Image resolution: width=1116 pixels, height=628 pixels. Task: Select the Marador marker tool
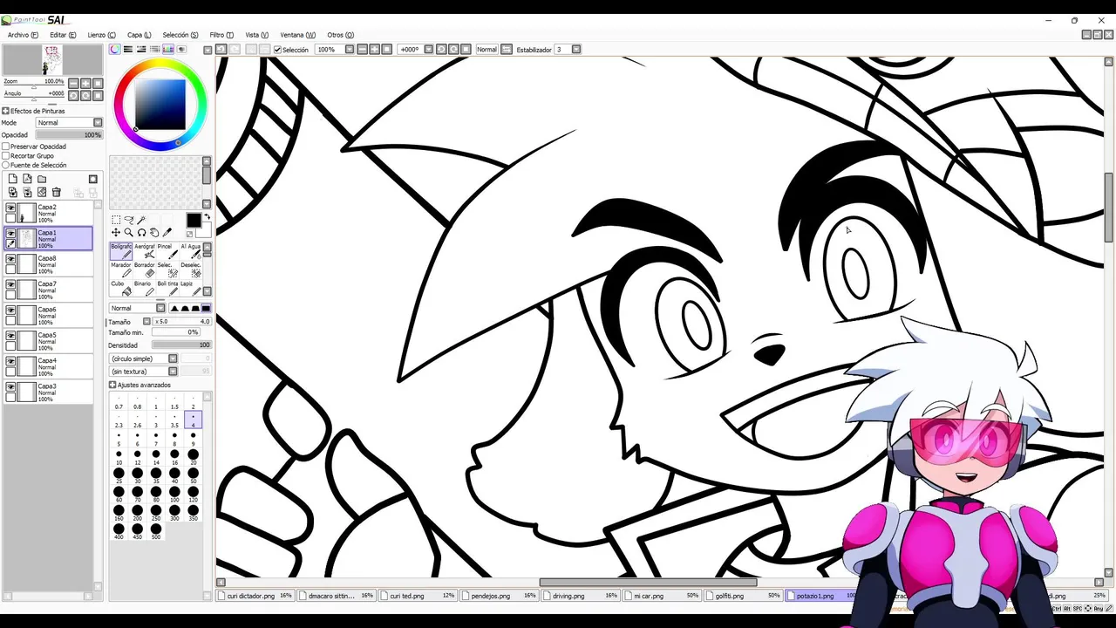tap(120, 270)
